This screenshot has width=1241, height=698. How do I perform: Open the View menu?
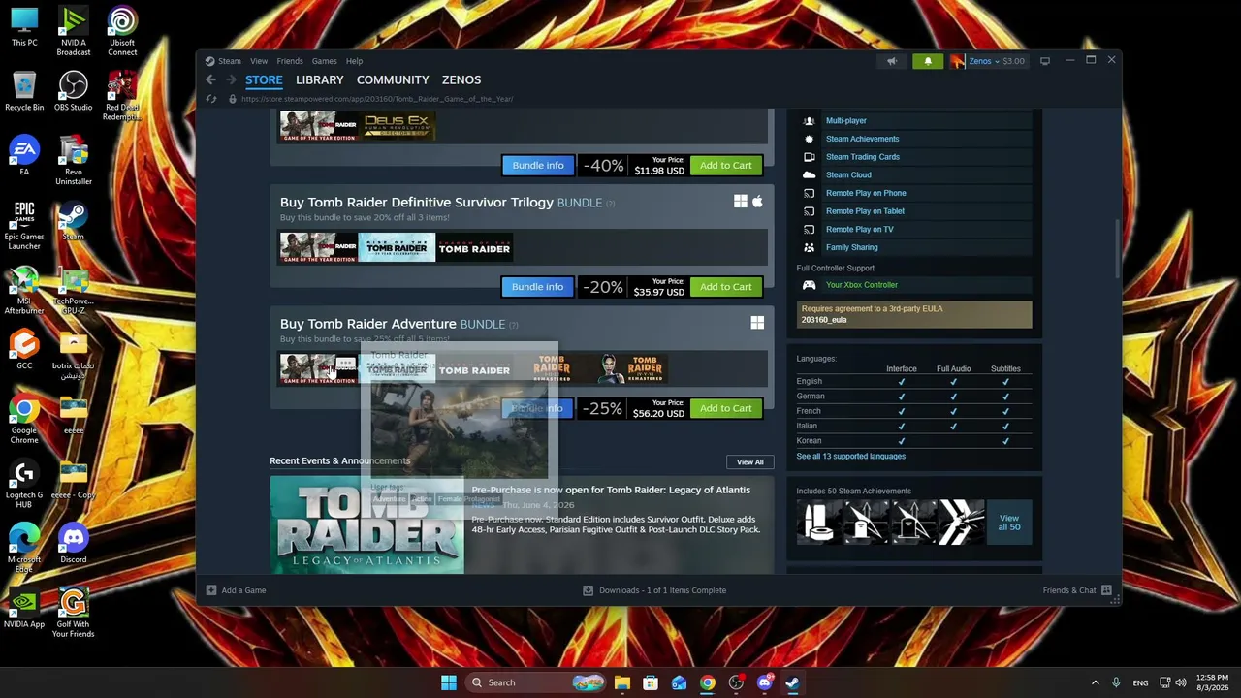[259, 61]
